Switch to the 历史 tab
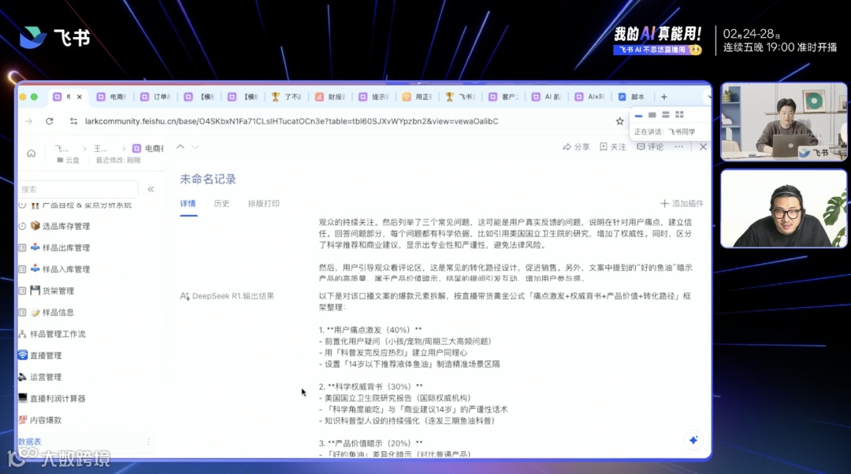The image size is (851, 474). click(221, 203)
